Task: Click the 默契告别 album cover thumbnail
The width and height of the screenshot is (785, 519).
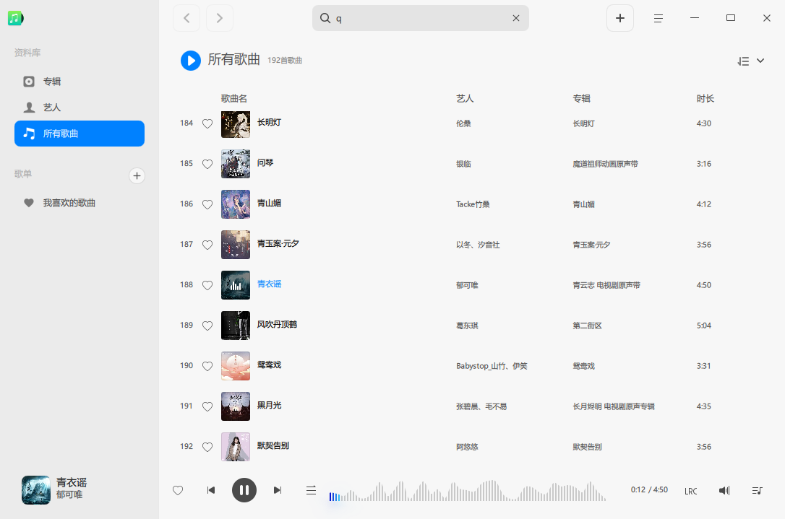Action: [x=236, y=447]
